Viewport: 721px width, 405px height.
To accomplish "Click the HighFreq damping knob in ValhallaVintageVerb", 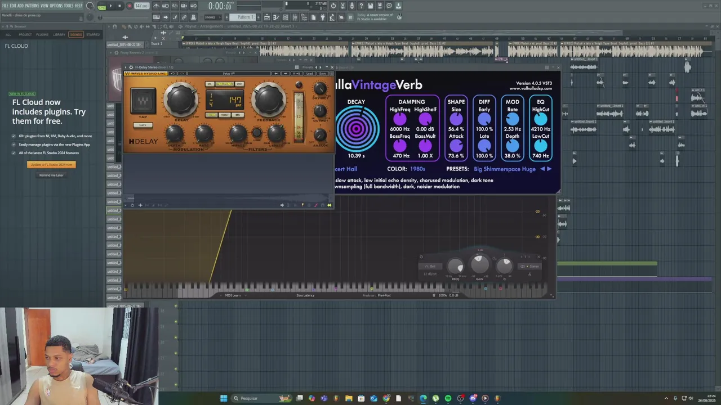I will point(399,119).
